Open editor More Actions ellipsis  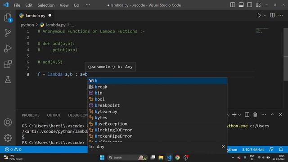point(281,15)
